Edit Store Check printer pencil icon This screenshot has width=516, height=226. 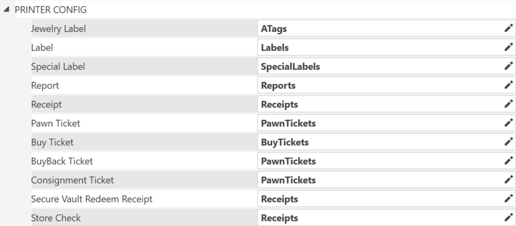[508, 217]
